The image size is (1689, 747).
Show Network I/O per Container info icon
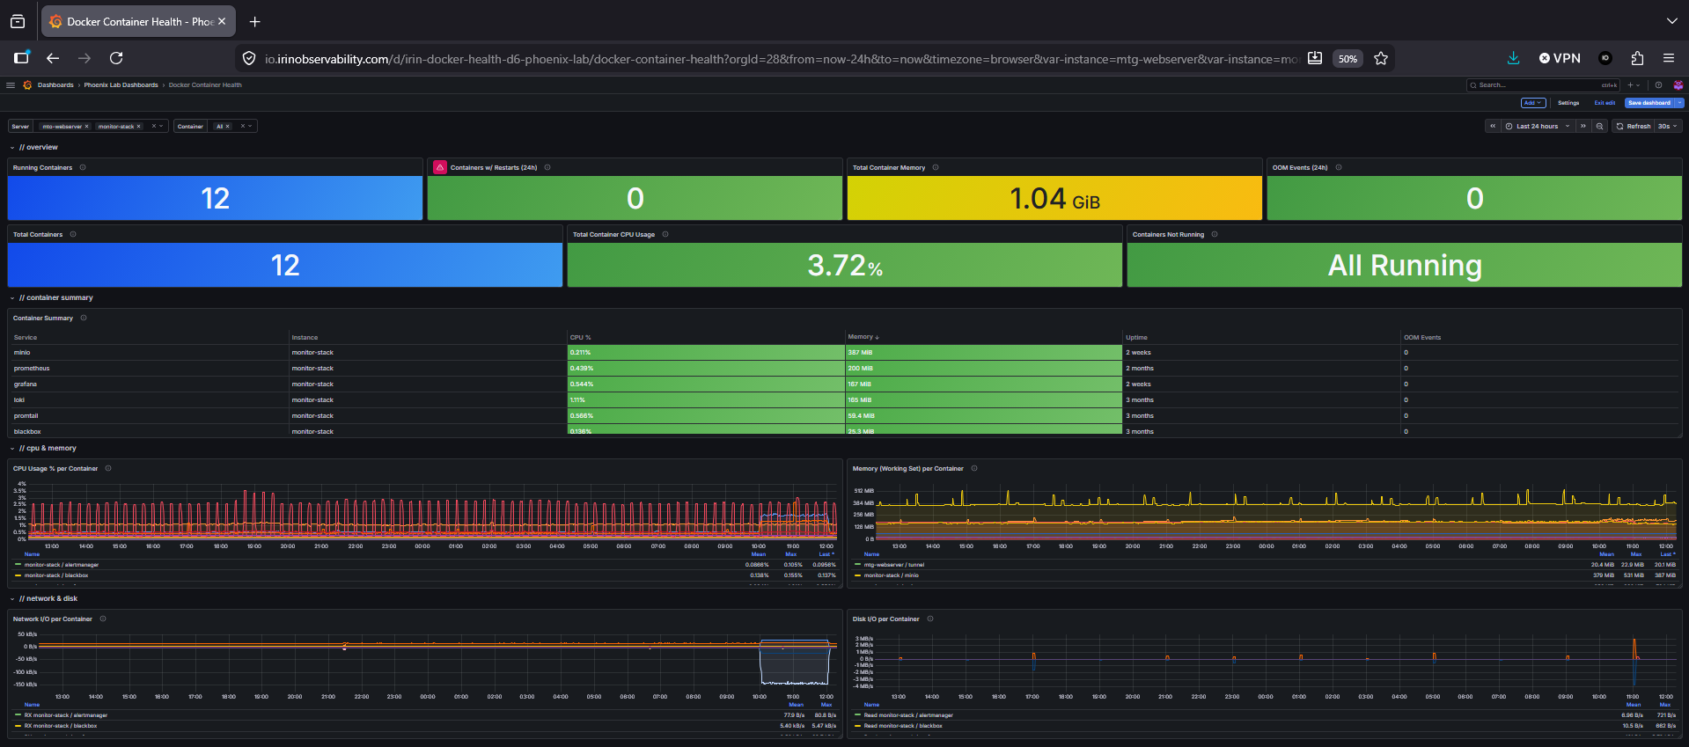103,619
